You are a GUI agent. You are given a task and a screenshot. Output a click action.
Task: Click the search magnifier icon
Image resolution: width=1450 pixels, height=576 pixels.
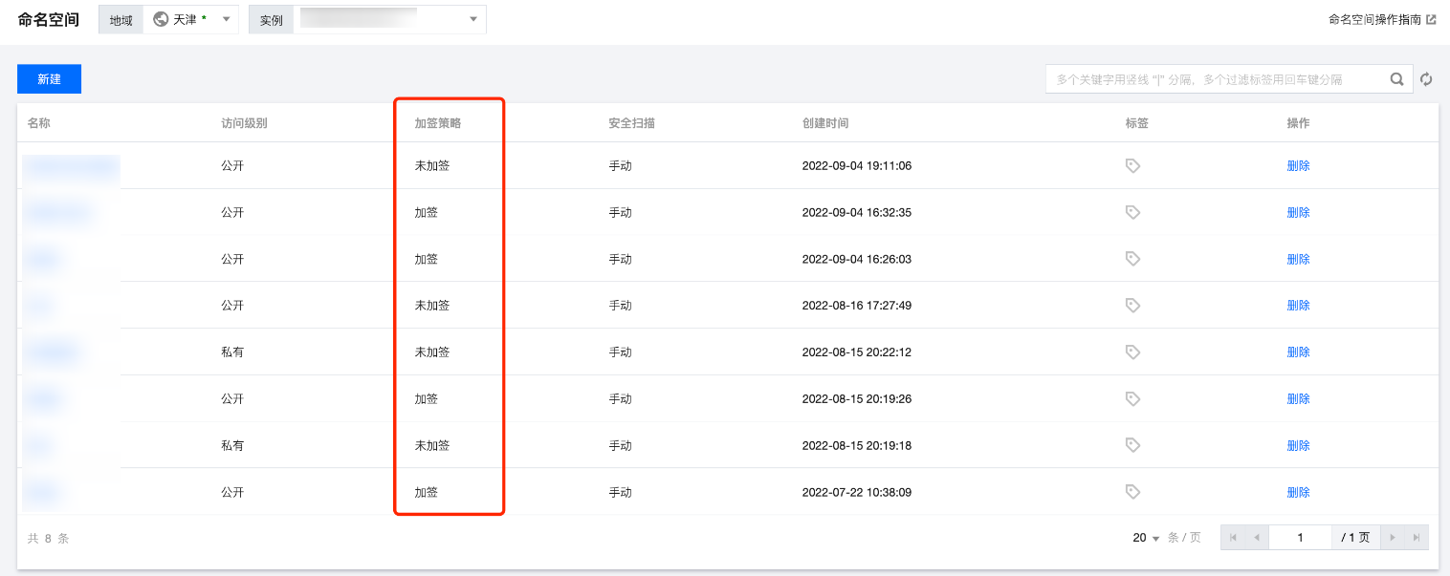[1397, 79]
